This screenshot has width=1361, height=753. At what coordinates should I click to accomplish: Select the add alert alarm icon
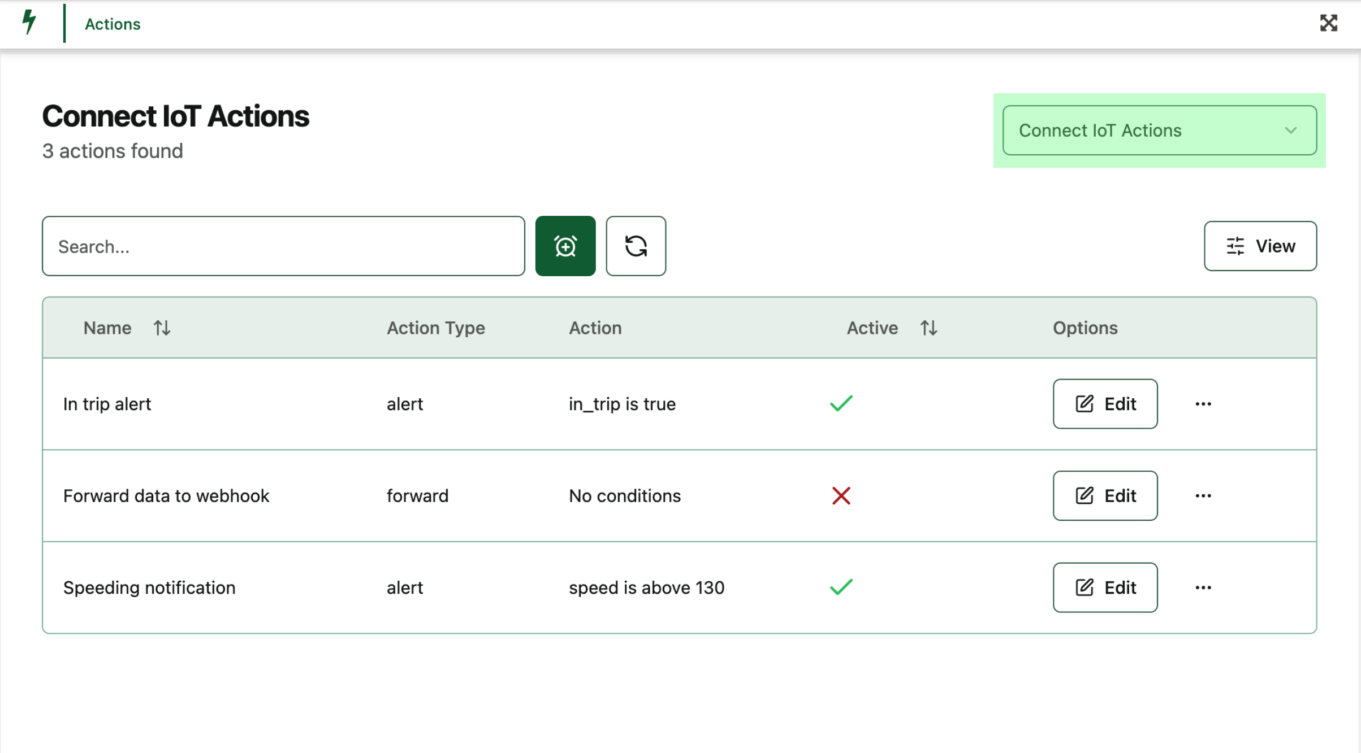565,246
